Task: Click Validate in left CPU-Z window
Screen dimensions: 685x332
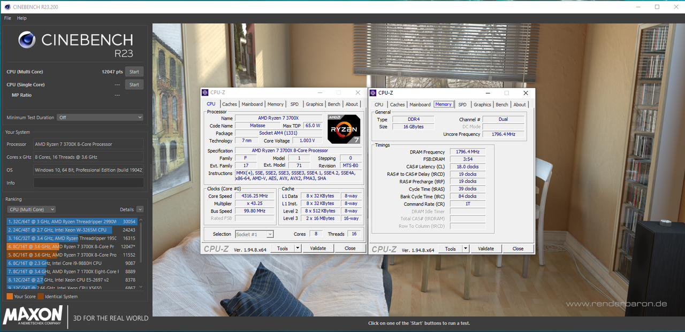Action: click(x=318, y=248)
